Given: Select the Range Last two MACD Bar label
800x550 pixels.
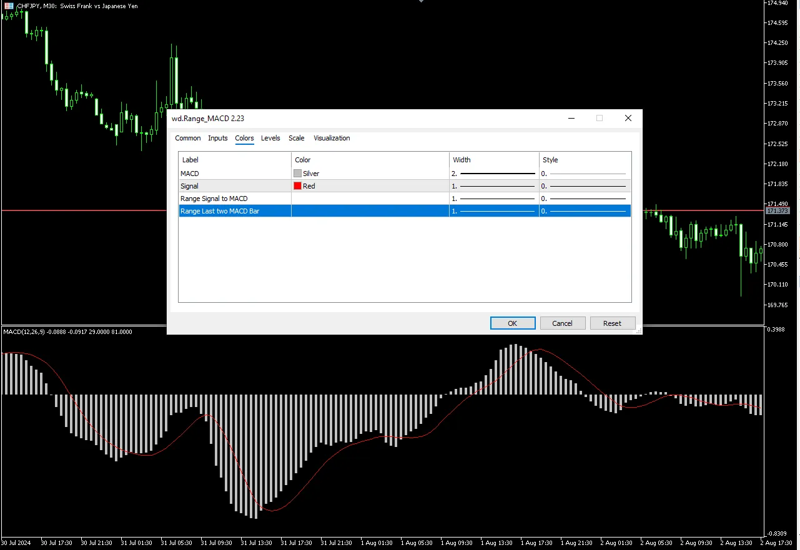Looking at the screenshot, I should (235, 211).
